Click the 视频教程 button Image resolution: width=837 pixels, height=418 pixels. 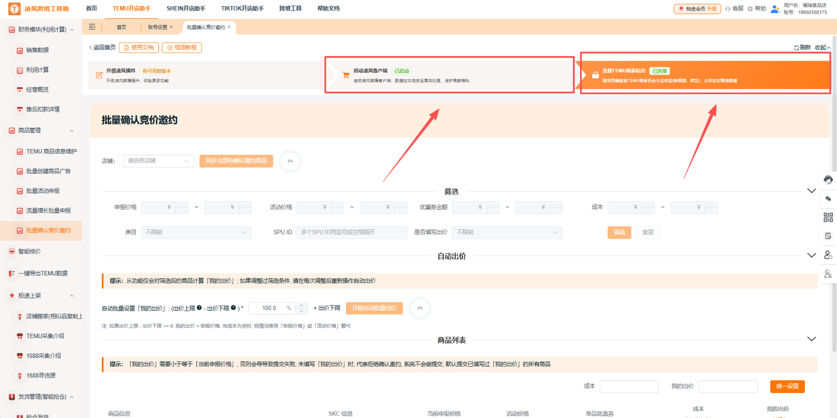[x=182, y=47]
